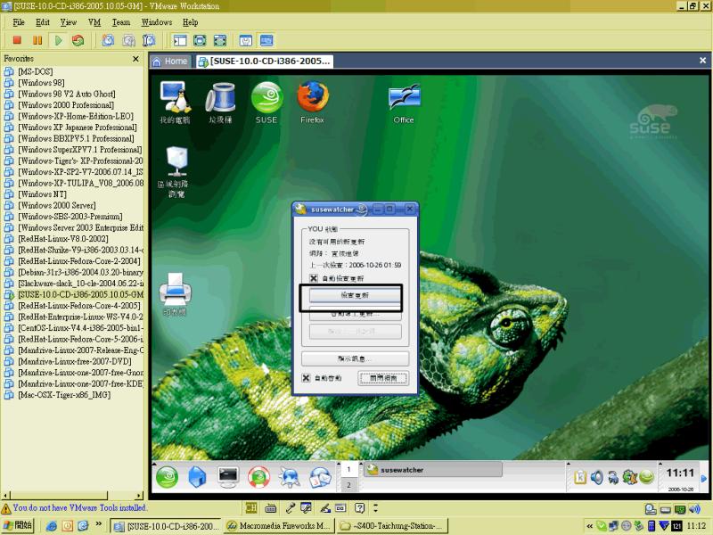Screen dimensions: 713x535
Task: Click the speaker volume icon in the KDE tray
Action: [x=597, y=477]
